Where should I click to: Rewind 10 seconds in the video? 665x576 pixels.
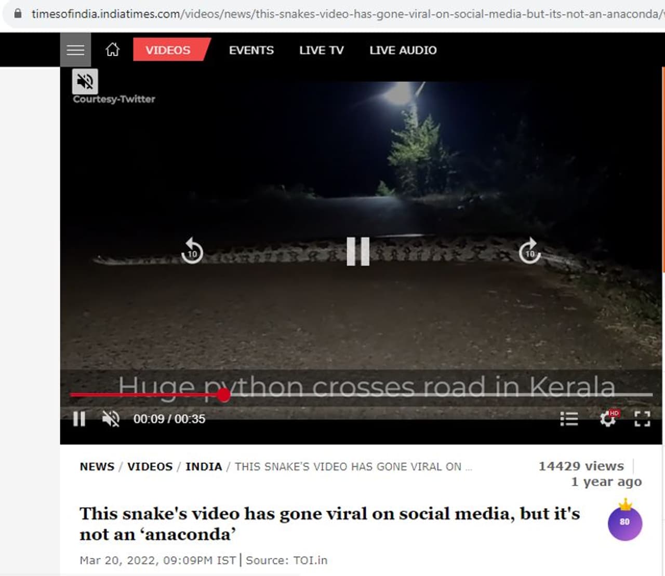coord(192,251)
